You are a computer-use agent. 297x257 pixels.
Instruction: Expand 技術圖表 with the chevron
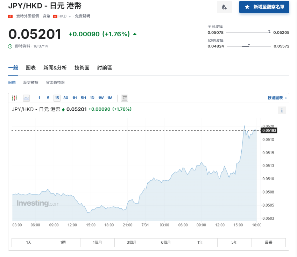(x=286, y=98)
